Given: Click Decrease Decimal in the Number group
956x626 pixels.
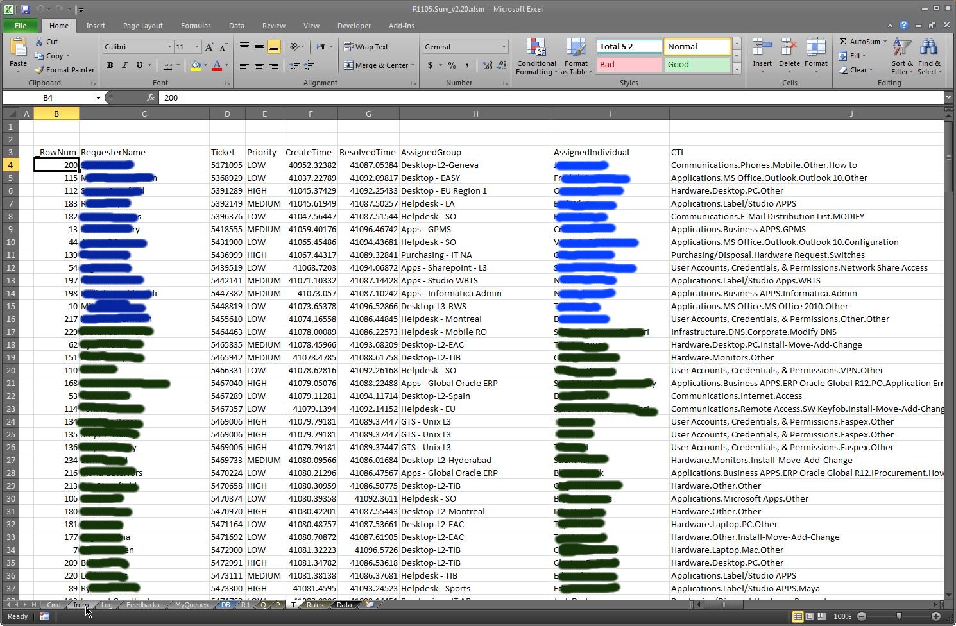Looking at the screenshot, I should coord(502,65).
